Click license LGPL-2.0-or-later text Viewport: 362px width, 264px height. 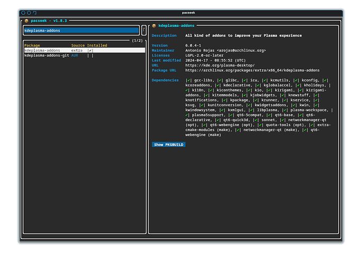coord(204,55)
